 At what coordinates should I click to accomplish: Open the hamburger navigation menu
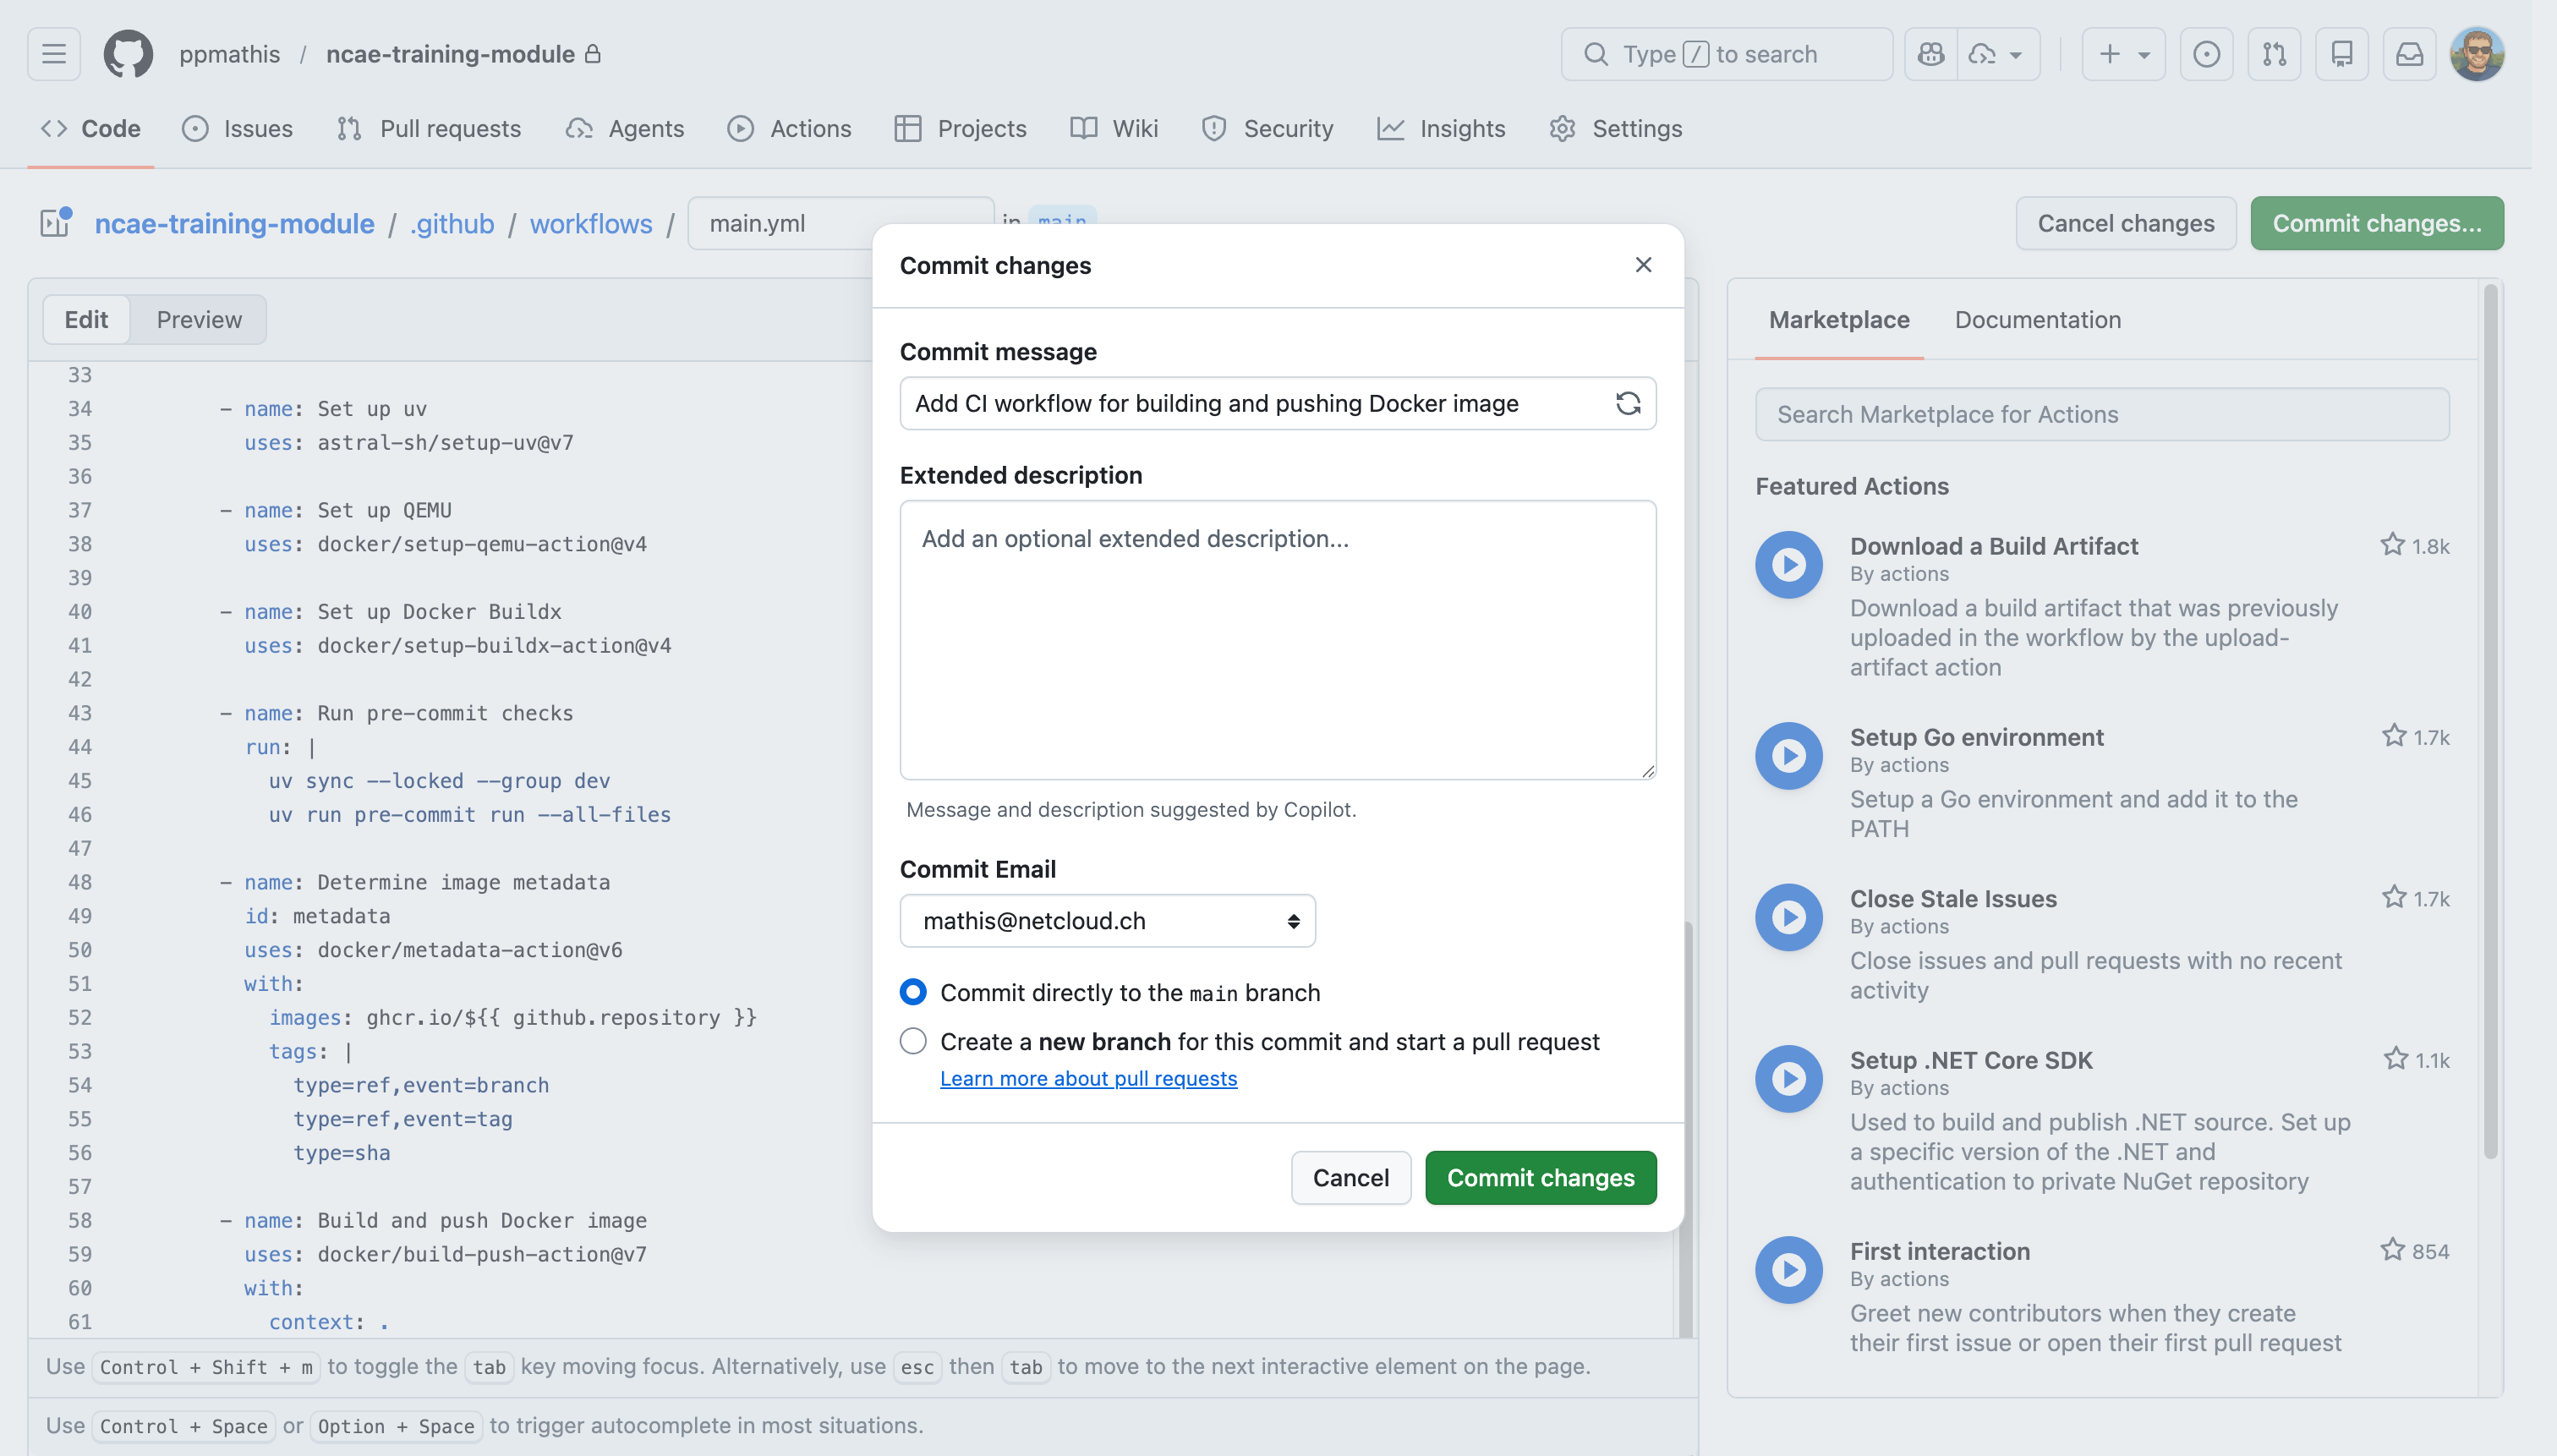[x=54, y=54]
